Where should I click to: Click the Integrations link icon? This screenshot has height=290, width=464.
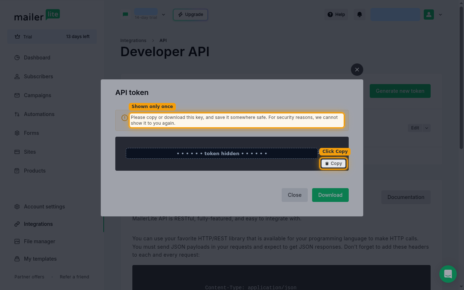click(x=17, y=224)
